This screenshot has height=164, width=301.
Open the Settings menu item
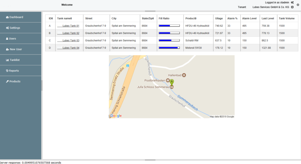(x=21, y=28)
